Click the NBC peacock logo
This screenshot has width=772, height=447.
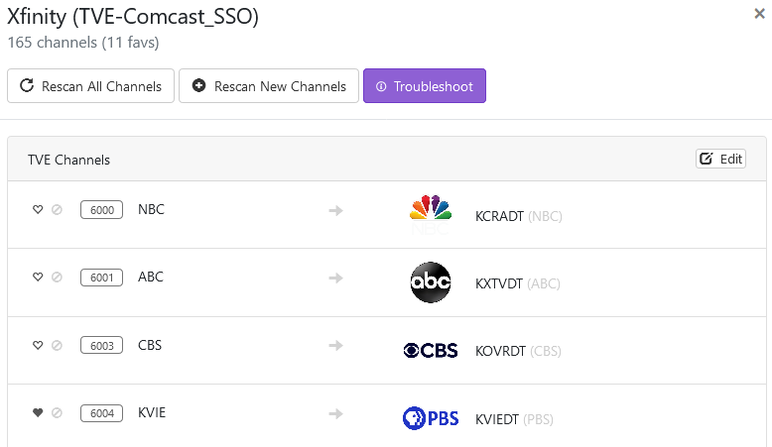click(x=431, y=212)
